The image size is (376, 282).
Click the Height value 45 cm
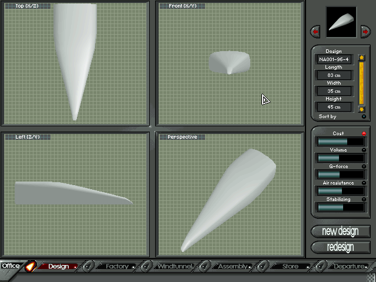point(334,107)
